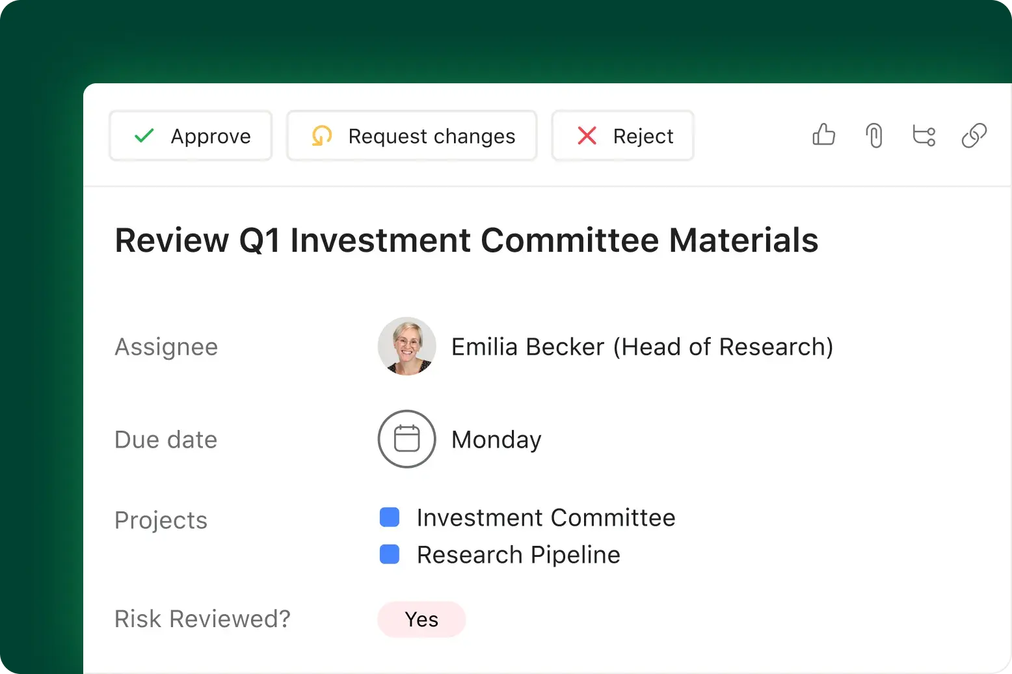
Task: Like the task with thumbs-up icon
Action: coord(823,135)
